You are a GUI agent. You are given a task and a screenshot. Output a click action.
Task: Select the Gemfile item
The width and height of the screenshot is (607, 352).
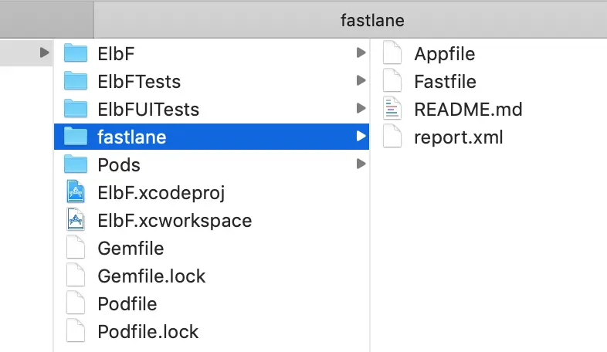coord(131,249)
